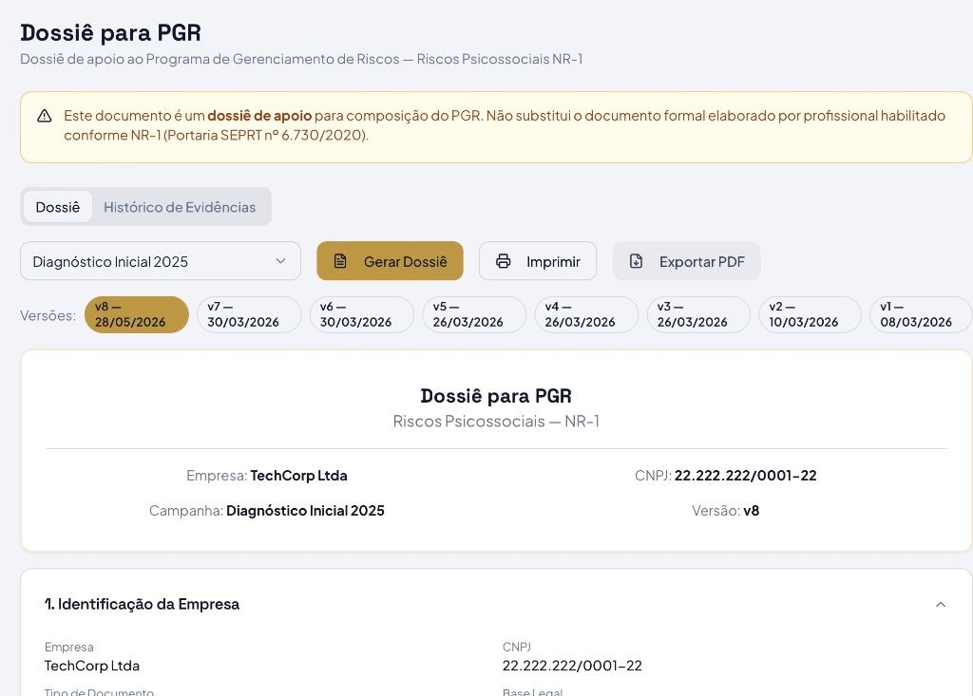Click Campanha: Diagnóstico Inicial 2025 text

click(x=267, y=511)
